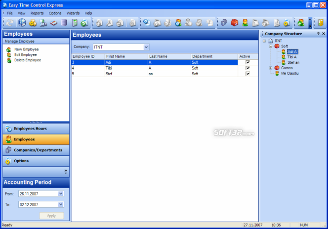Viewport: 328px width, 229px height.
Task: Select Tibi A in Company Structure tree
Action: tap(292, 57)
